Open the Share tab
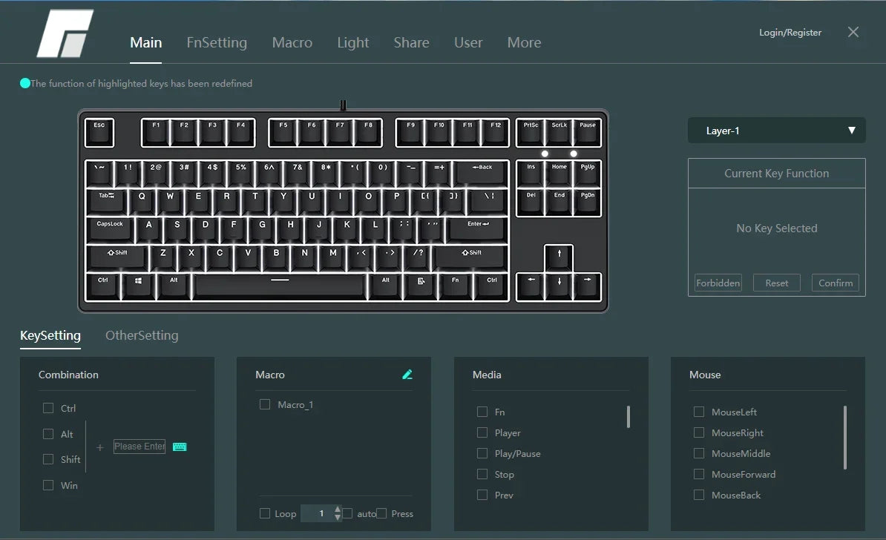Image resolution: width=886 pixels, height=540 pixels. (x=411, y=42)
